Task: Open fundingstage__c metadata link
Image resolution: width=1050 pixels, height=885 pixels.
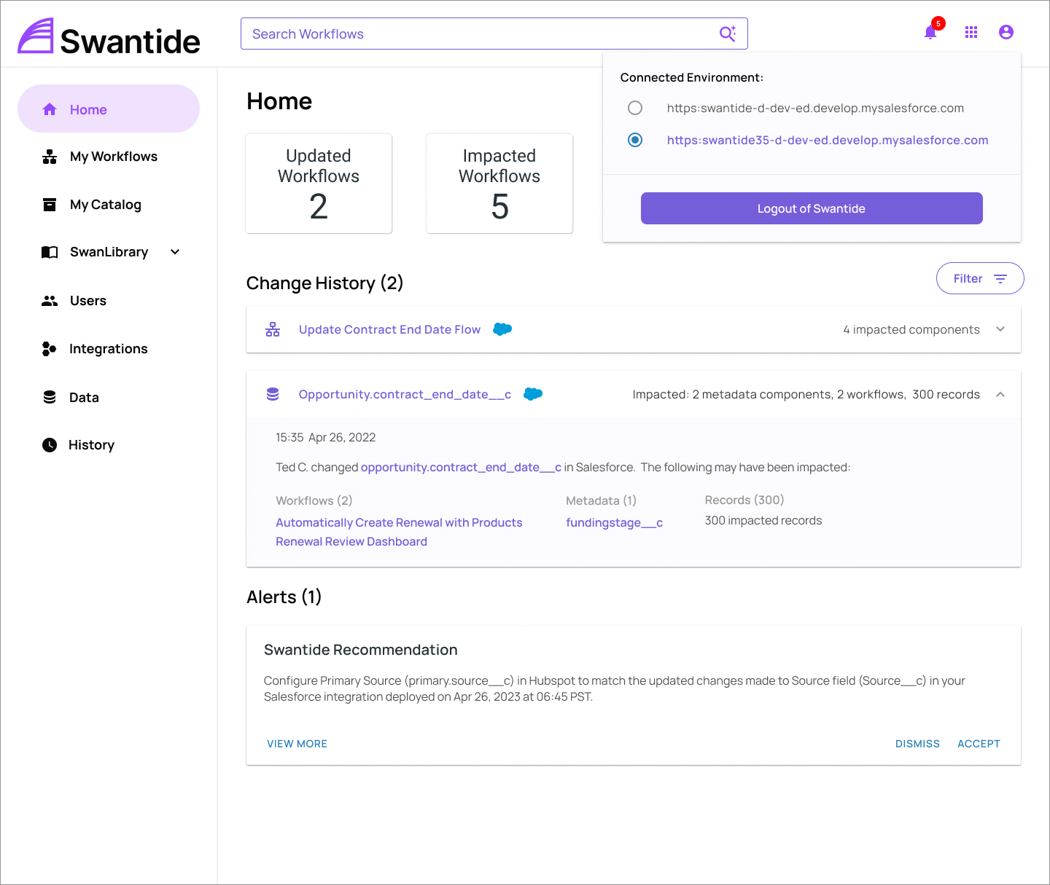Action: point(614,522)
